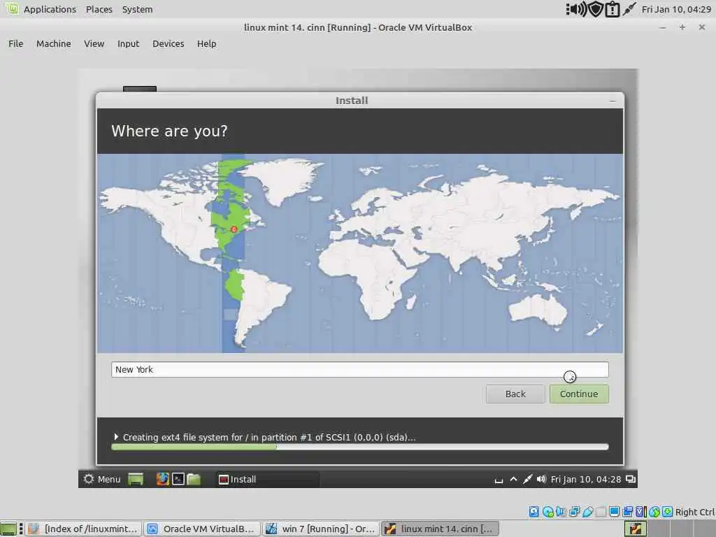Image resolution: width=716 pixels, height=537 pixels.
Task: Switch to win 7 [Running] taskbar window
Action: point(321,529)
